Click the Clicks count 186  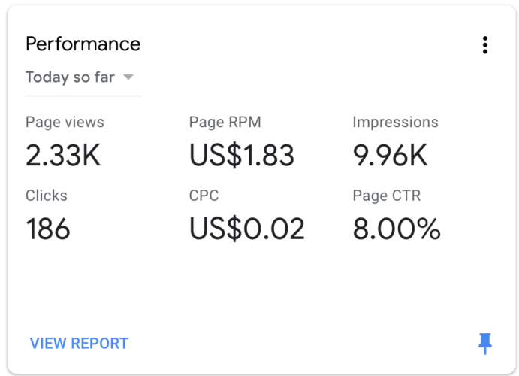pyautogui.click(x=48, y=229)
